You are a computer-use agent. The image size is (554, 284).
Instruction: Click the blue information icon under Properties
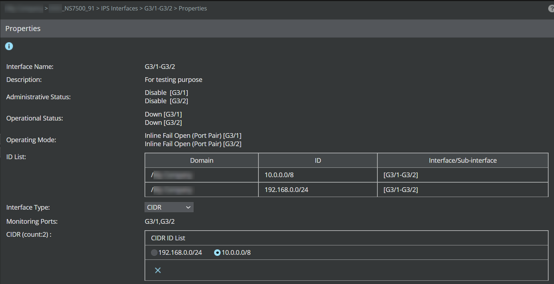tap(9, 46)
